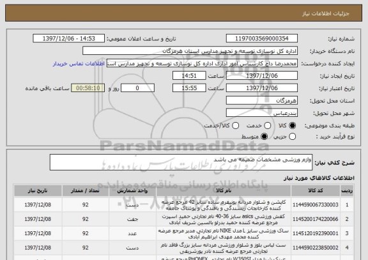Click the remaining time 00:58:10 box
Screen dimensions: 368x260
click(x=88, y=88)
